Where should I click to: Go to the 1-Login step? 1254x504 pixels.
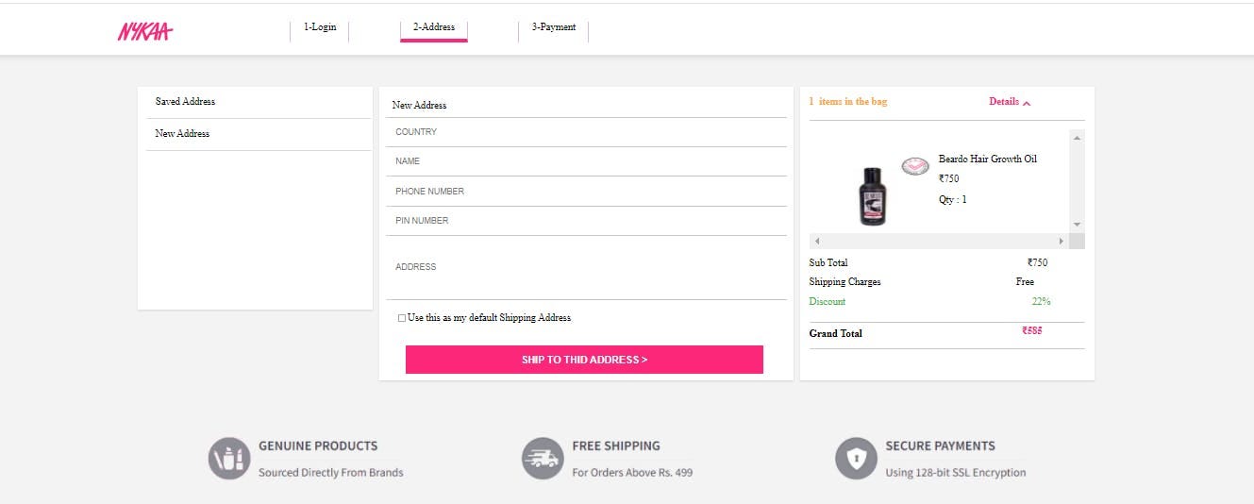point(320,27)
